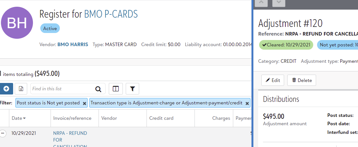Click the Cleared: 10/29/2021 badge

click(x=286, y=45)
